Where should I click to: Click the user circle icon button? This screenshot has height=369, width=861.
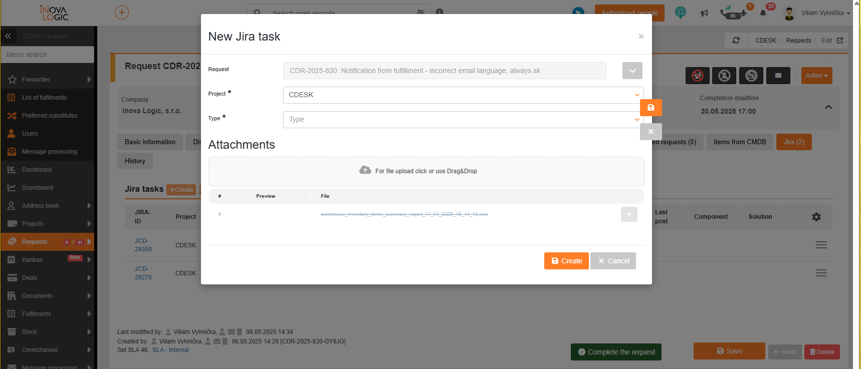pyautogui.click(x=724, y=76)
